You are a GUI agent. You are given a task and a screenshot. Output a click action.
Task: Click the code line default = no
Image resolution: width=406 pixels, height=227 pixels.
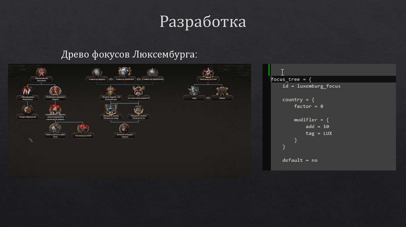coord(300,161)
